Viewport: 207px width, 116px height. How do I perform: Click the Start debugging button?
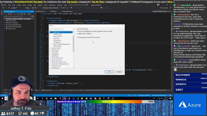coord(63,8)
